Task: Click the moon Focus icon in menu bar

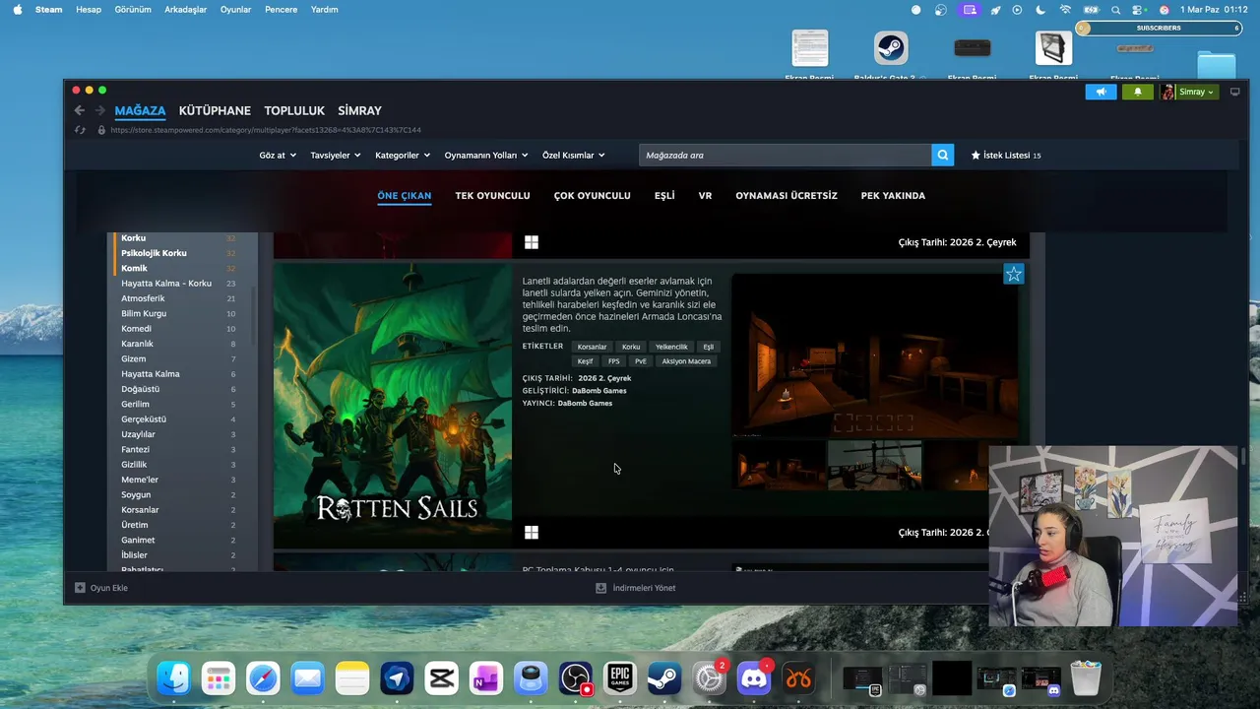Action: 1040,10
